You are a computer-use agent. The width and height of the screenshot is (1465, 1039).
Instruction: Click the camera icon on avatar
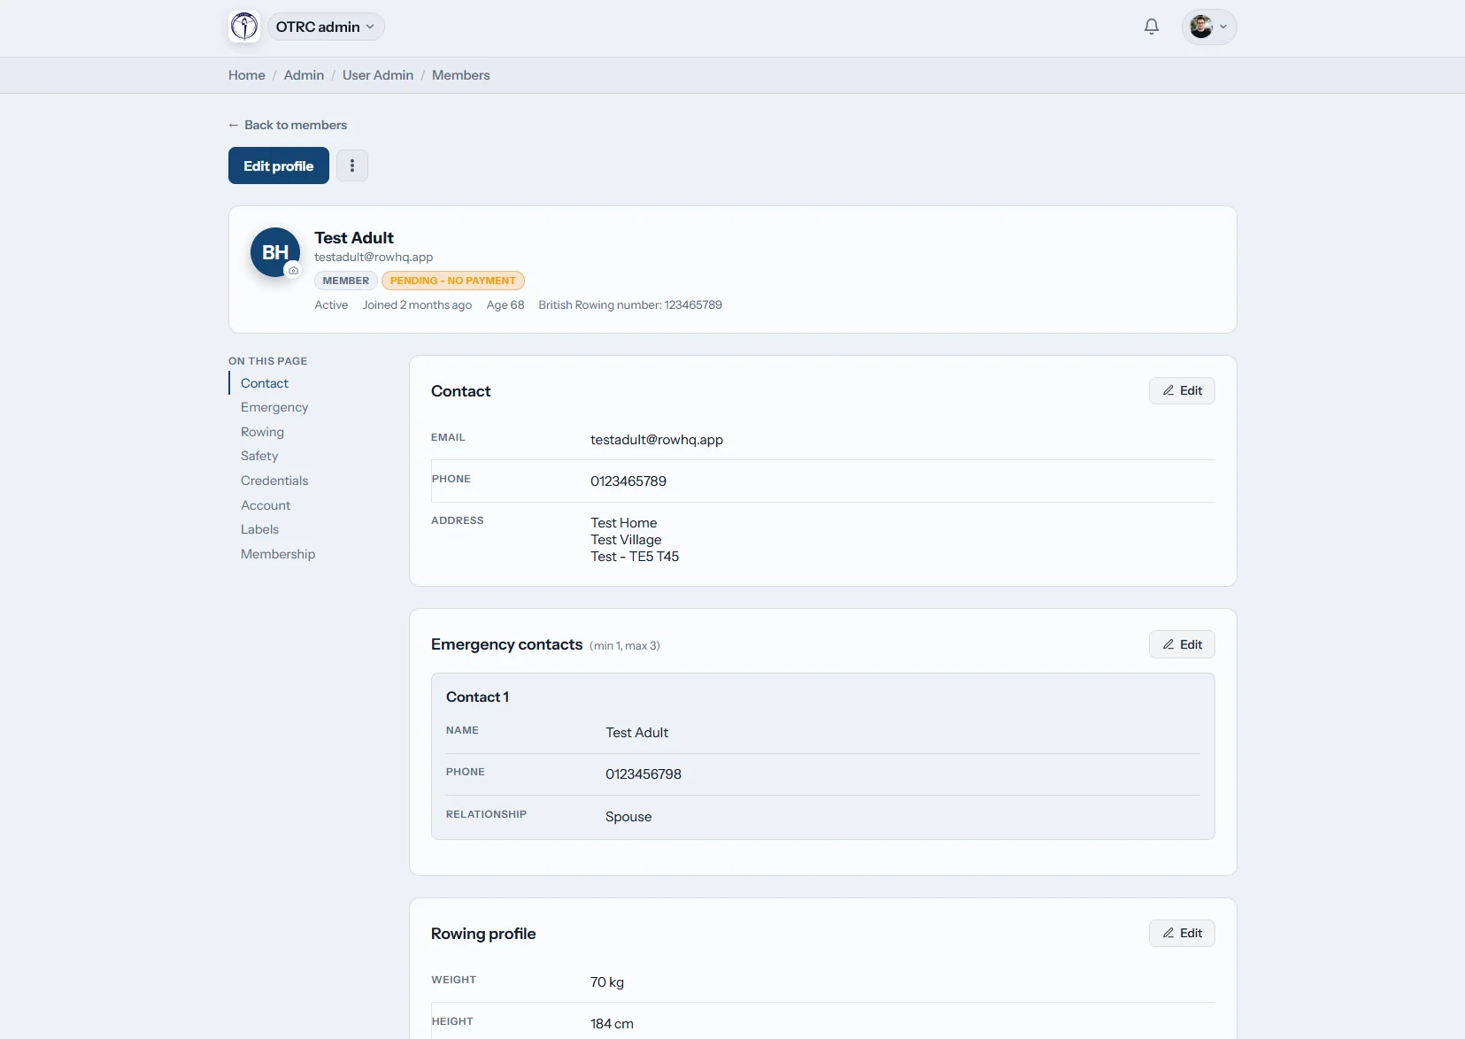pos(293,270)
